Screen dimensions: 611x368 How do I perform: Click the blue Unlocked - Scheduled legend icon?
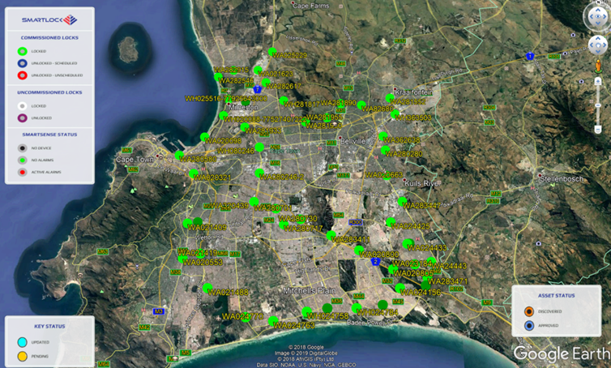point(22,62)
